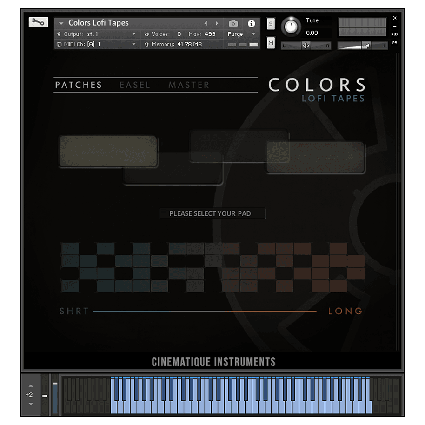Open the wrench instrument edit mode
The image size is (425, 425).
click(x=38, y=22)
